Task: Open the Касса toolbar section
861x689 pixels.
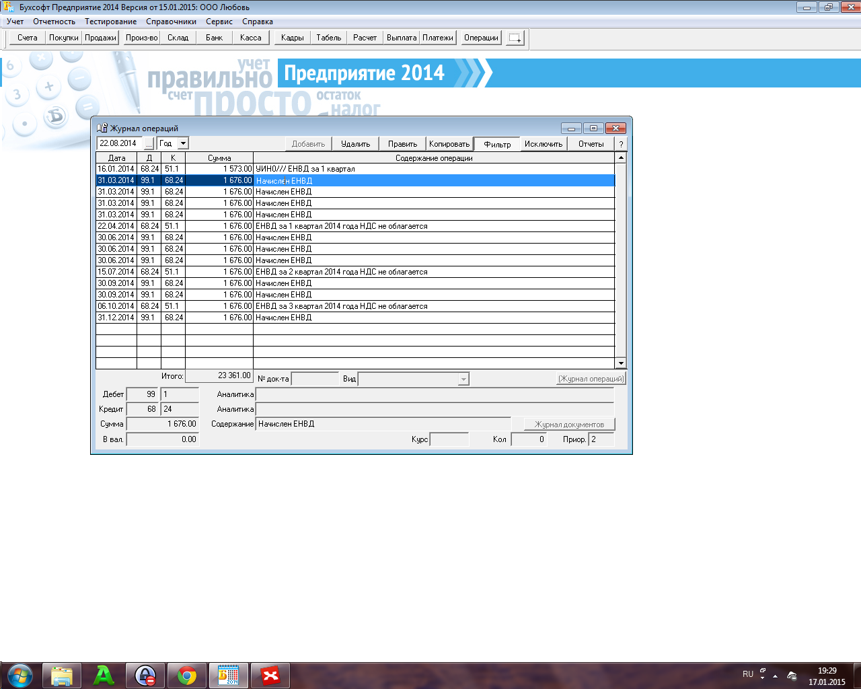Action: click(250, 38)
